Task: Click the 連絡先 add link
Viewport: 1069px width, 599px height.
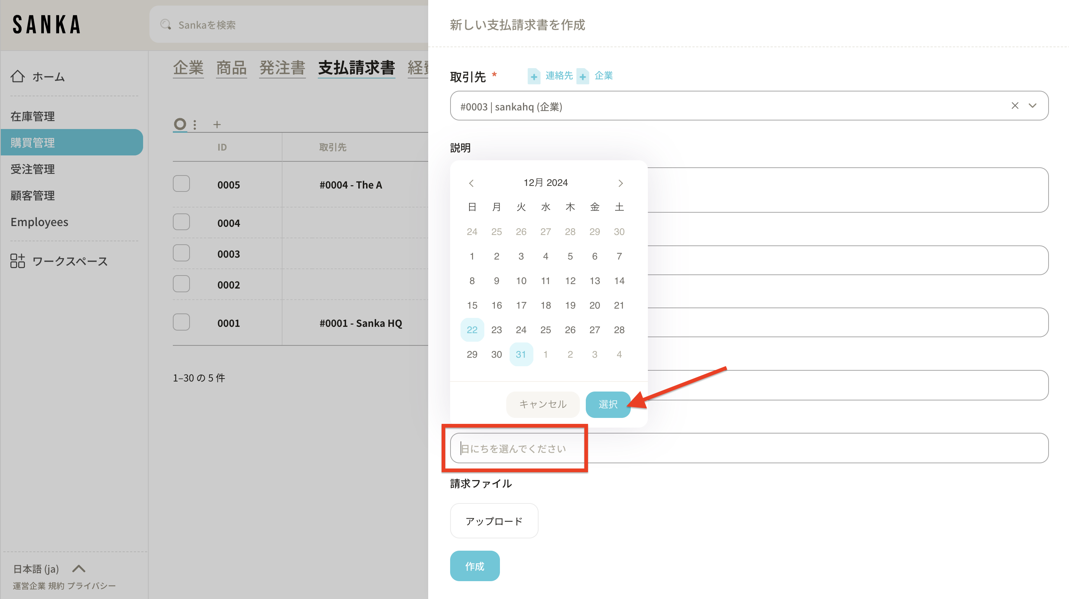Action: pos(558,75)
